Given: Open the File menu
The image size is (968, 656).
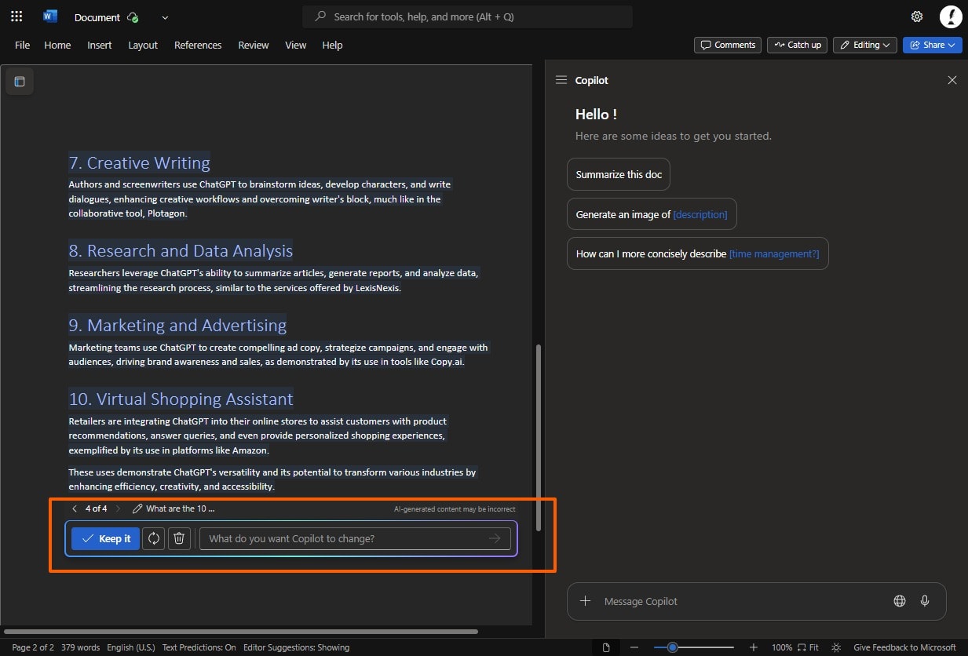Looking at the screenshot, I should point(23,45).
